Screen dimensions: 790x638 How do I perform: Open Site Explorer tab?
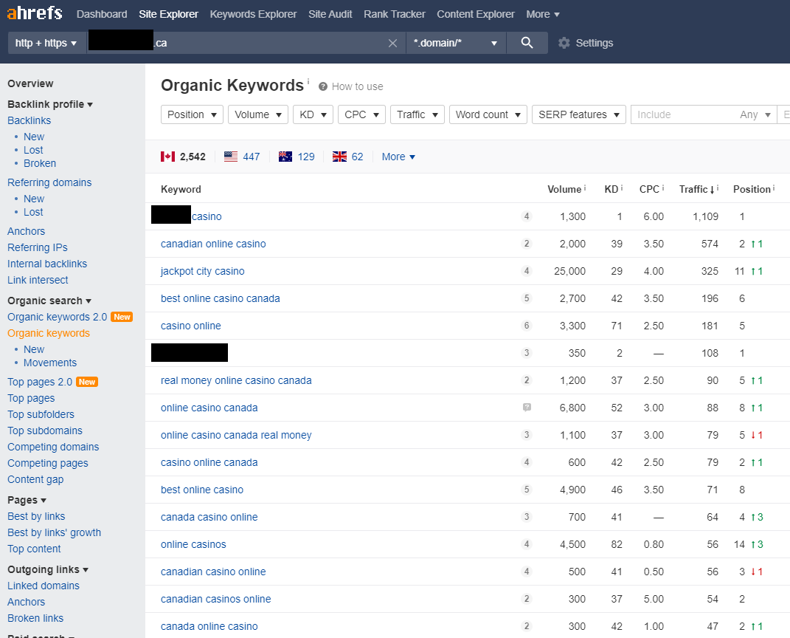click(168, 14)
